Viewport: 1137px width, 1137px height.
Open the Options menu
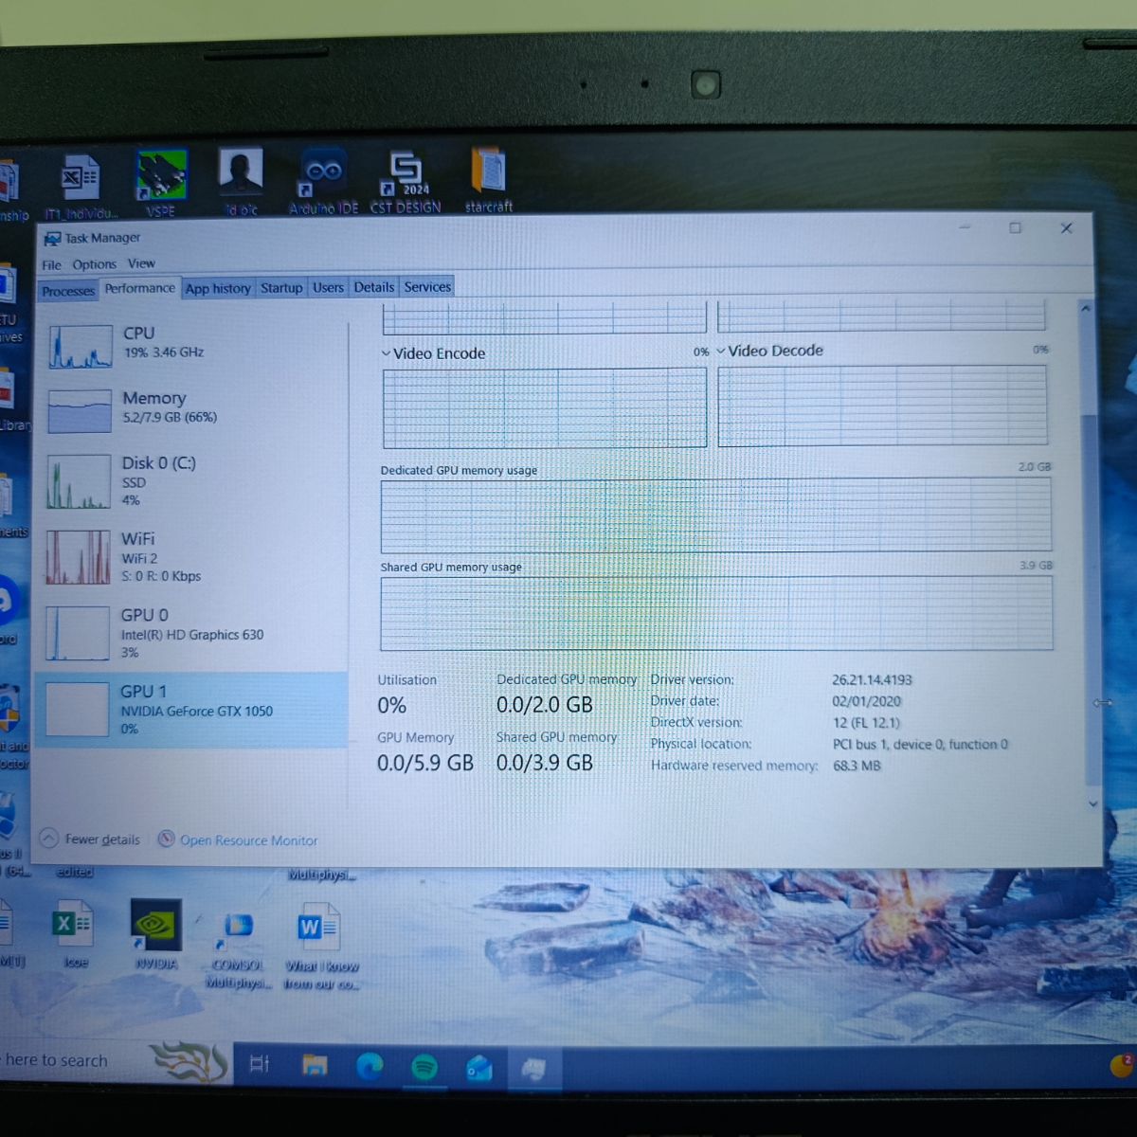[94, 264]
